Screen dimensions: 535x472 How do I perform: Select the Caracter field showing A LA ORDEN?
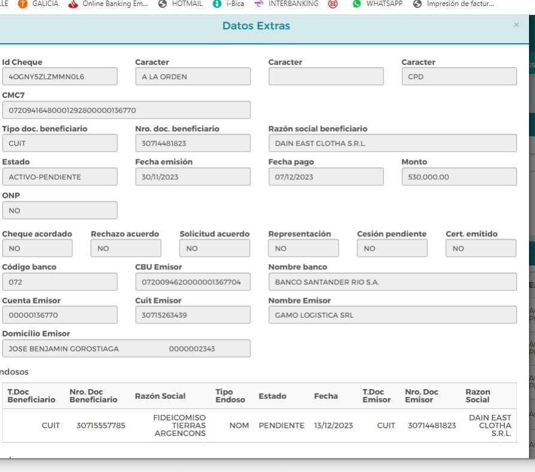(x=193, y=76)
